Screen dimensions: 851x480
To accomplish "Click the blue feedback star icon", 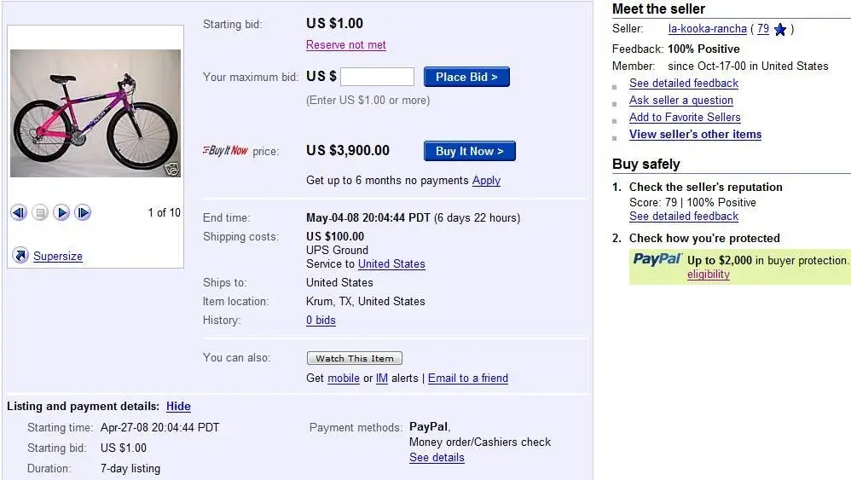I will [x=780, y=29].
